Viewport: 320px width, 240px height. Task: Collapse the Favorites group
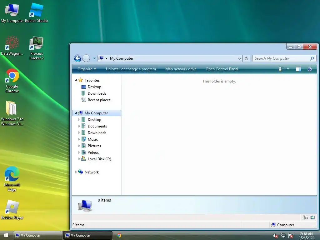(76, 80)
